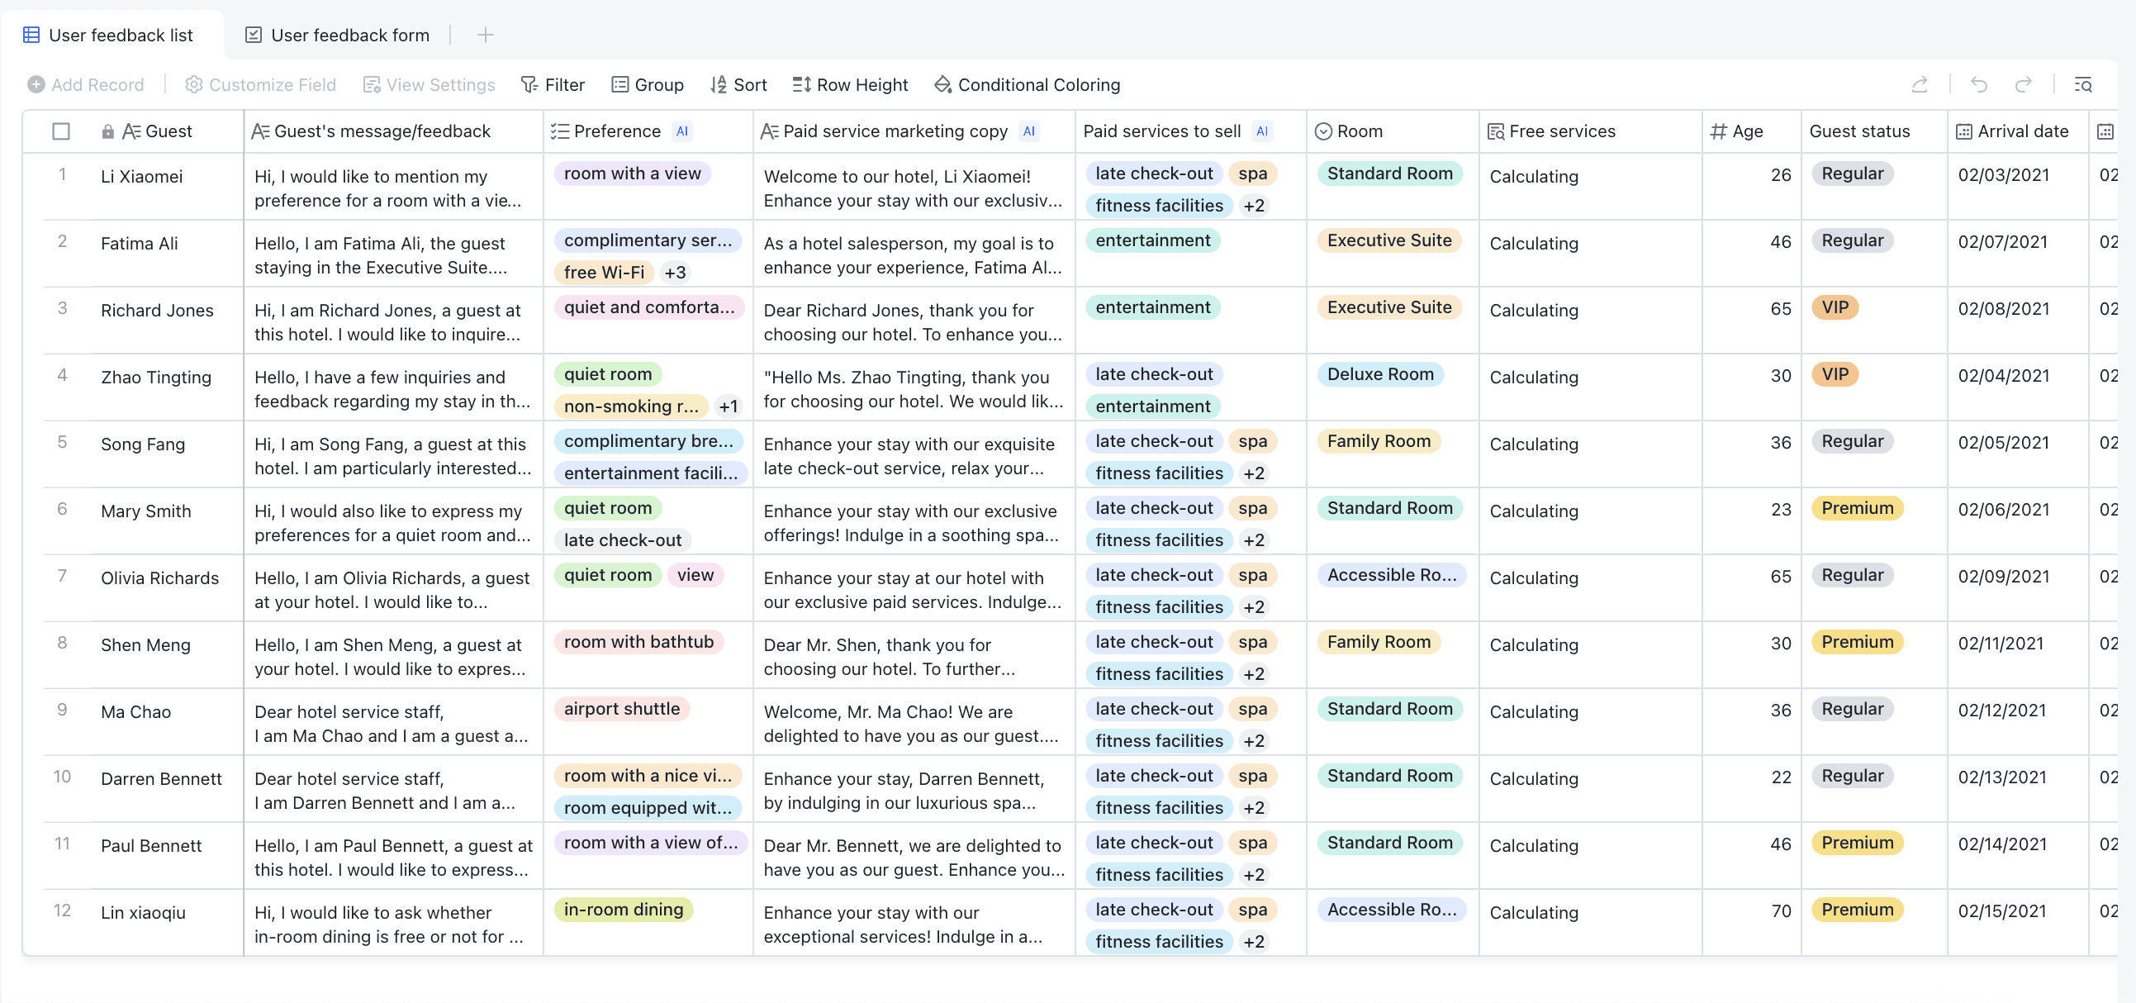Expand +2 paid services for Li Xiaomei
2136x1003 pixels.
[1254, 206]
